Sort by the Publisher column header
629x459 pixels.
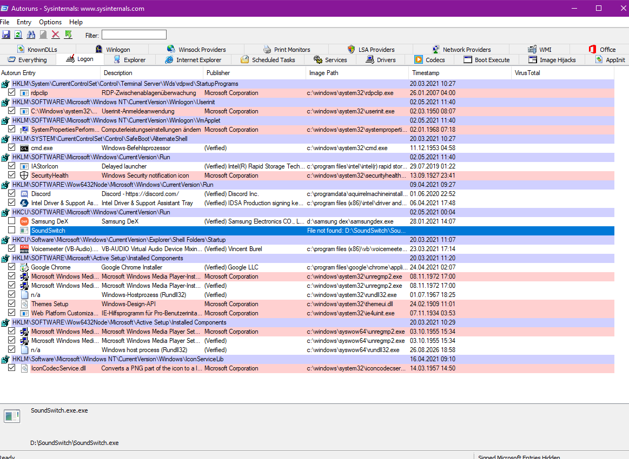click(x=254, y=73)
